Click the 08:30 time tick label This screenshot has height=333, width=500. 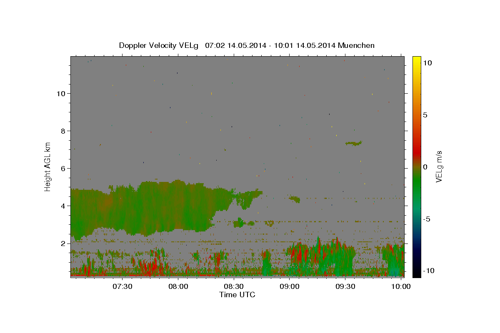(234, 286)
